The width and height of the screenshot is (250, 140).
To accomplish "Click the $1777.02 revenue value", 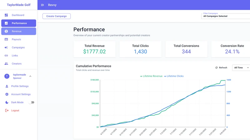I will click(95, 52).
